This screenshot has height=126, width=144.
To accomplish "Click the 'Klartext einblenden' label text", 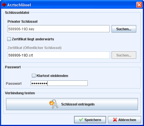I will 52,76.
